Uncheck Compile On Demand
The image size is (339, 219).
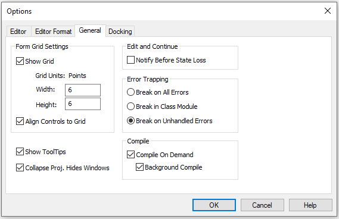click(130, 155)
